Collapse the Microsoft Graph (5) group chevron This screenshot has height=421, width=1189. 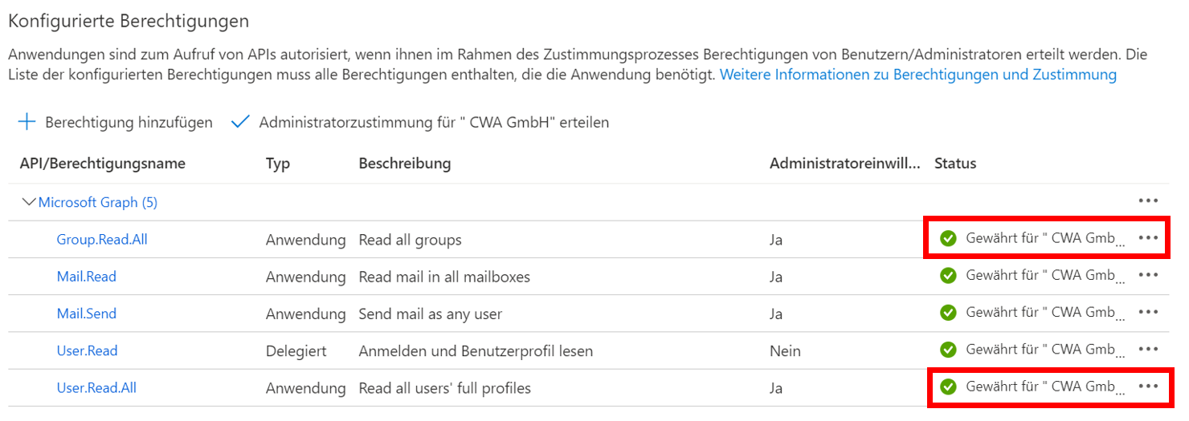[x=28, y=203]
